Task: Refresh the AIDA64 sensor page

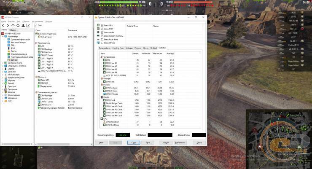Action: (18, 25)
